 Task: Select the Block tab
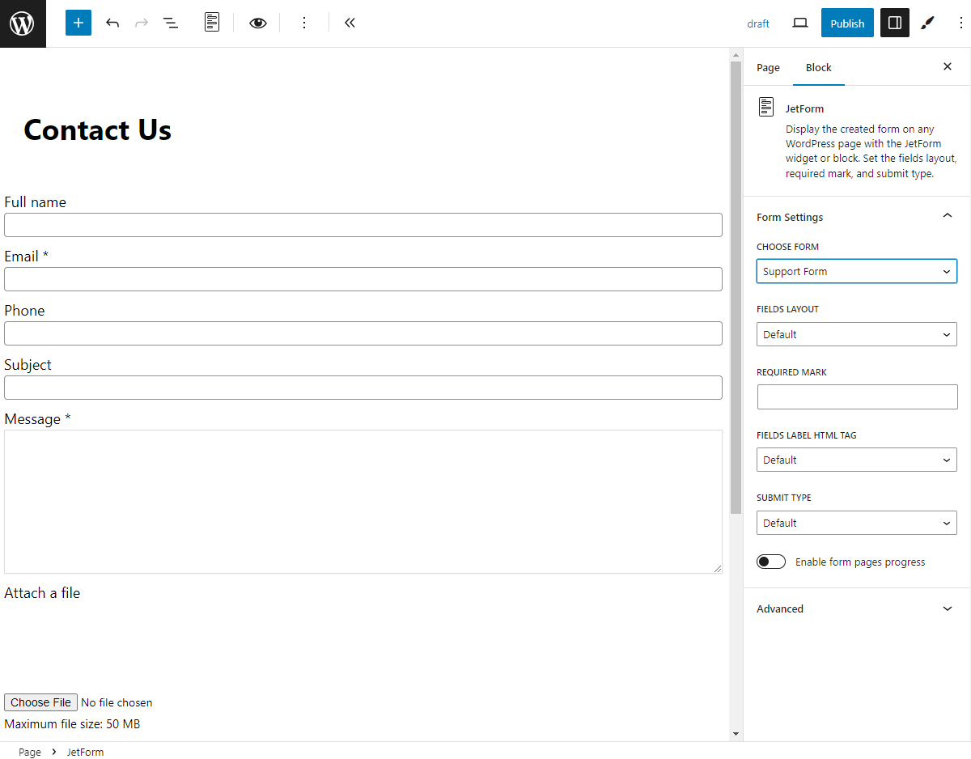click(818, 67)
